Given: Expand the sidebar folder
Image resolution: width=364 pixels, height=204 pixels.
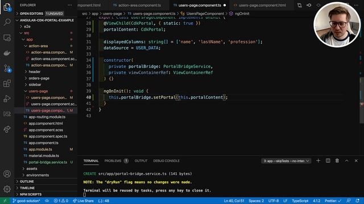Looking at the screenshot, I should 46,84.
